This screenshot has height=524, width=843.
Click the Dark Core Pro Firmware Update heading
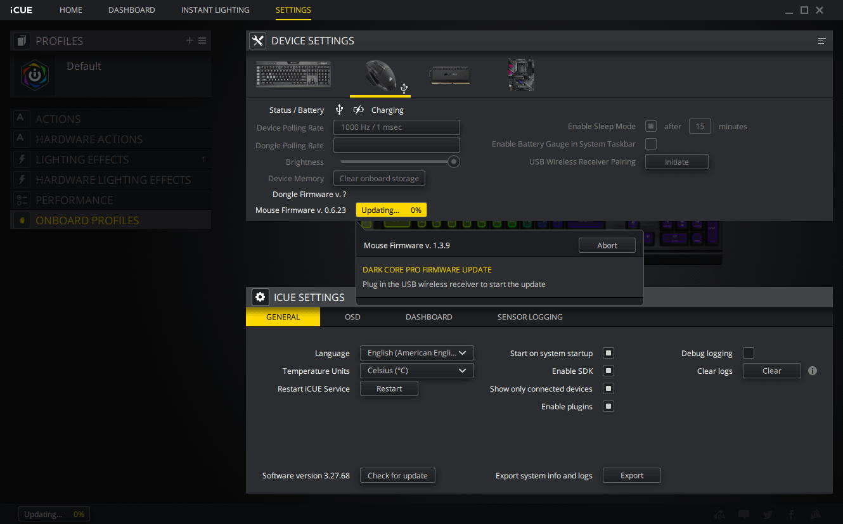(427, 270)
